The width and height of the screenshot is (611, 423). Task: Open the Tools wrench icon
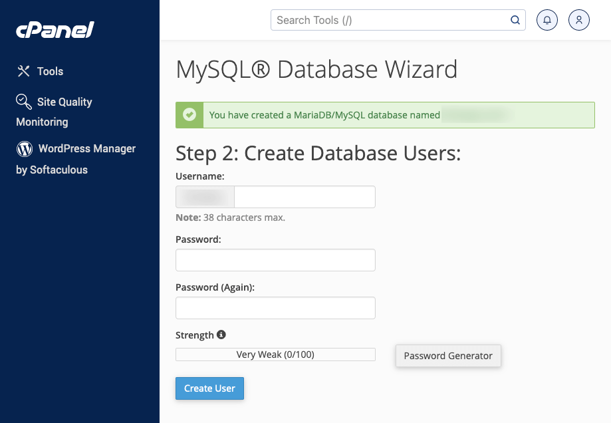click(x=23, y=71)
